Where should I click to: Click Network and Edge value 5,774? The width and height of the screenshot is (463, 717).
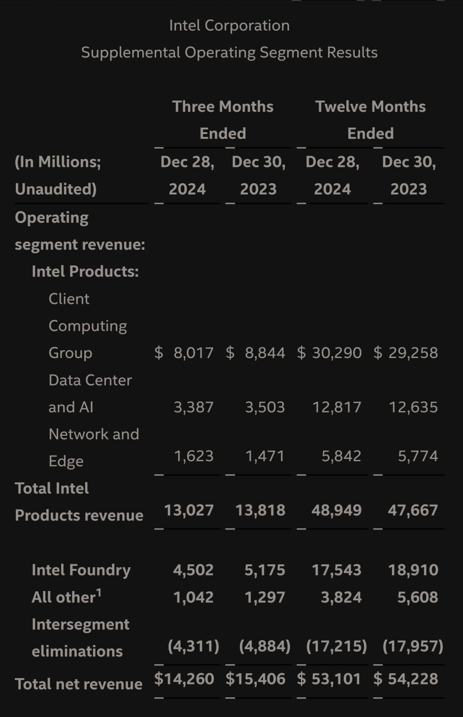418,456
